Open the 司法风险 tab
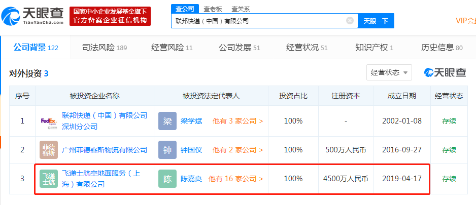This screenshot has height=205, width=476. tap(105, 48)
